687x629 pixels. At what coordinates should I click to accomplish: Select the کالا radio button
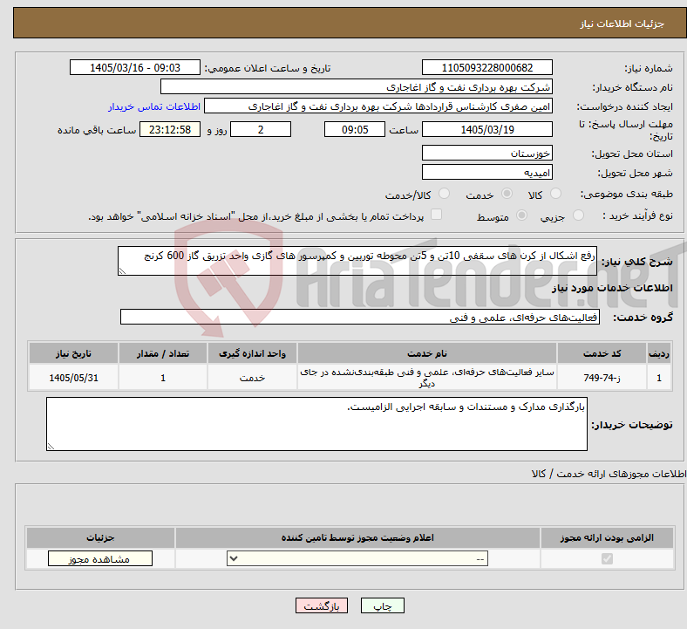click(x=555, y=194)
